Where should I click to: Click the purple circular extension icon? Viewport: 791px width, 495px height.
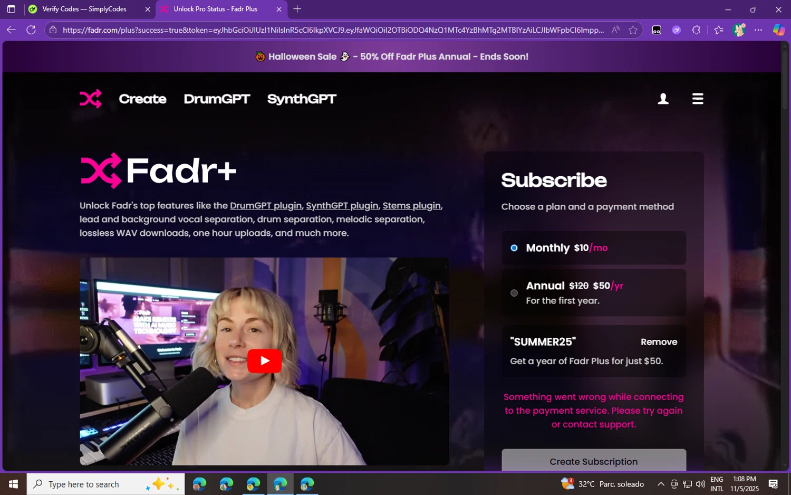[676, 30]
